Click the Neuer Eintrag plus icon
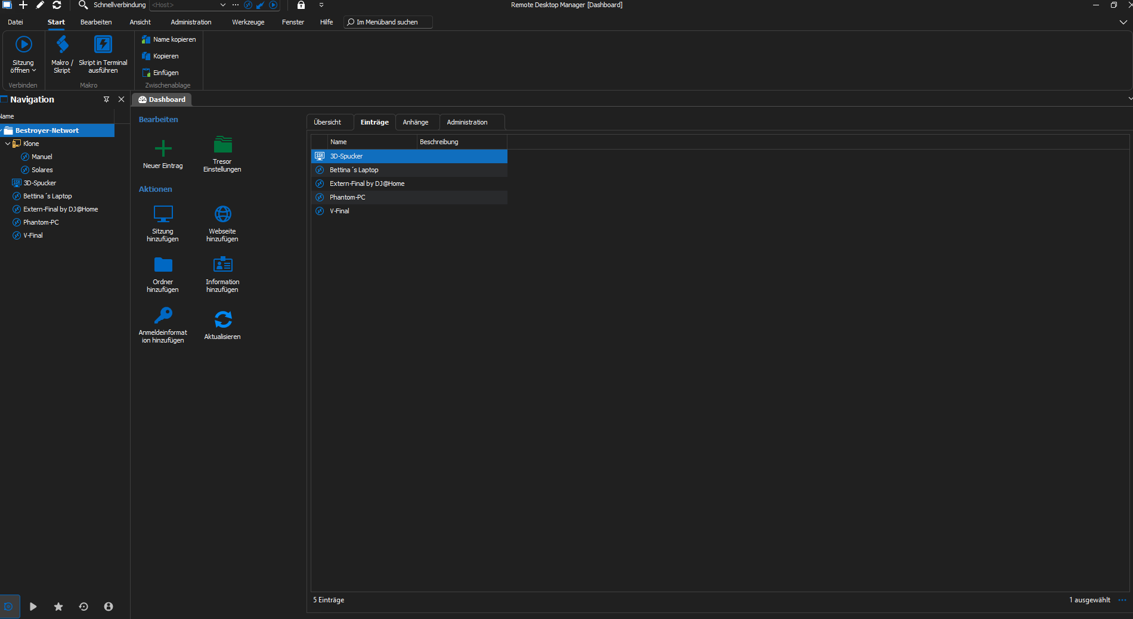 [x=163, y=148]
